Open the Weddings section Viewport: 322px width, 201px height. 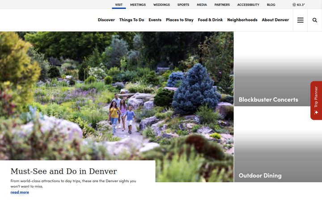[161, 4]
